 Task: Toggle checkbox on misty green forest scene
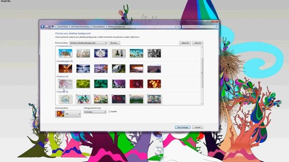130,95
